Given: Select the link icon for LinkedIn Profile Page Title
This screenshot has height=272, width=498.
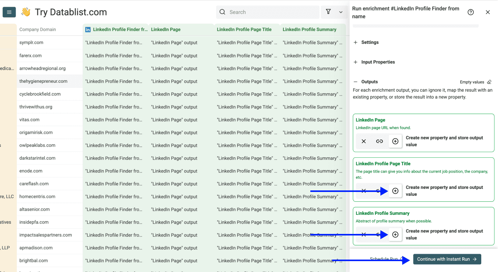Looking at the screenshot, I should [380, 191].
